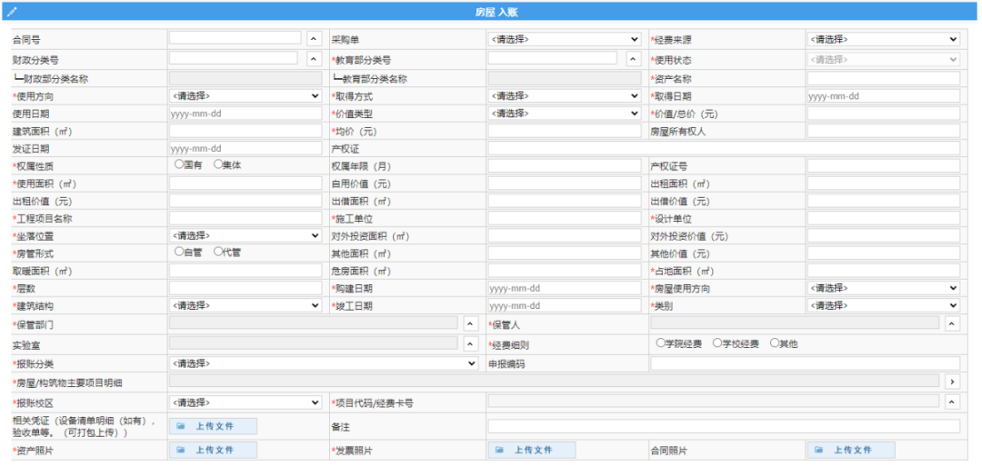The width and height of the screenshot is (982, 466).
Task: Open the 项目代码/经费卡号 picker arrow button
Action: tap(952, 402)
